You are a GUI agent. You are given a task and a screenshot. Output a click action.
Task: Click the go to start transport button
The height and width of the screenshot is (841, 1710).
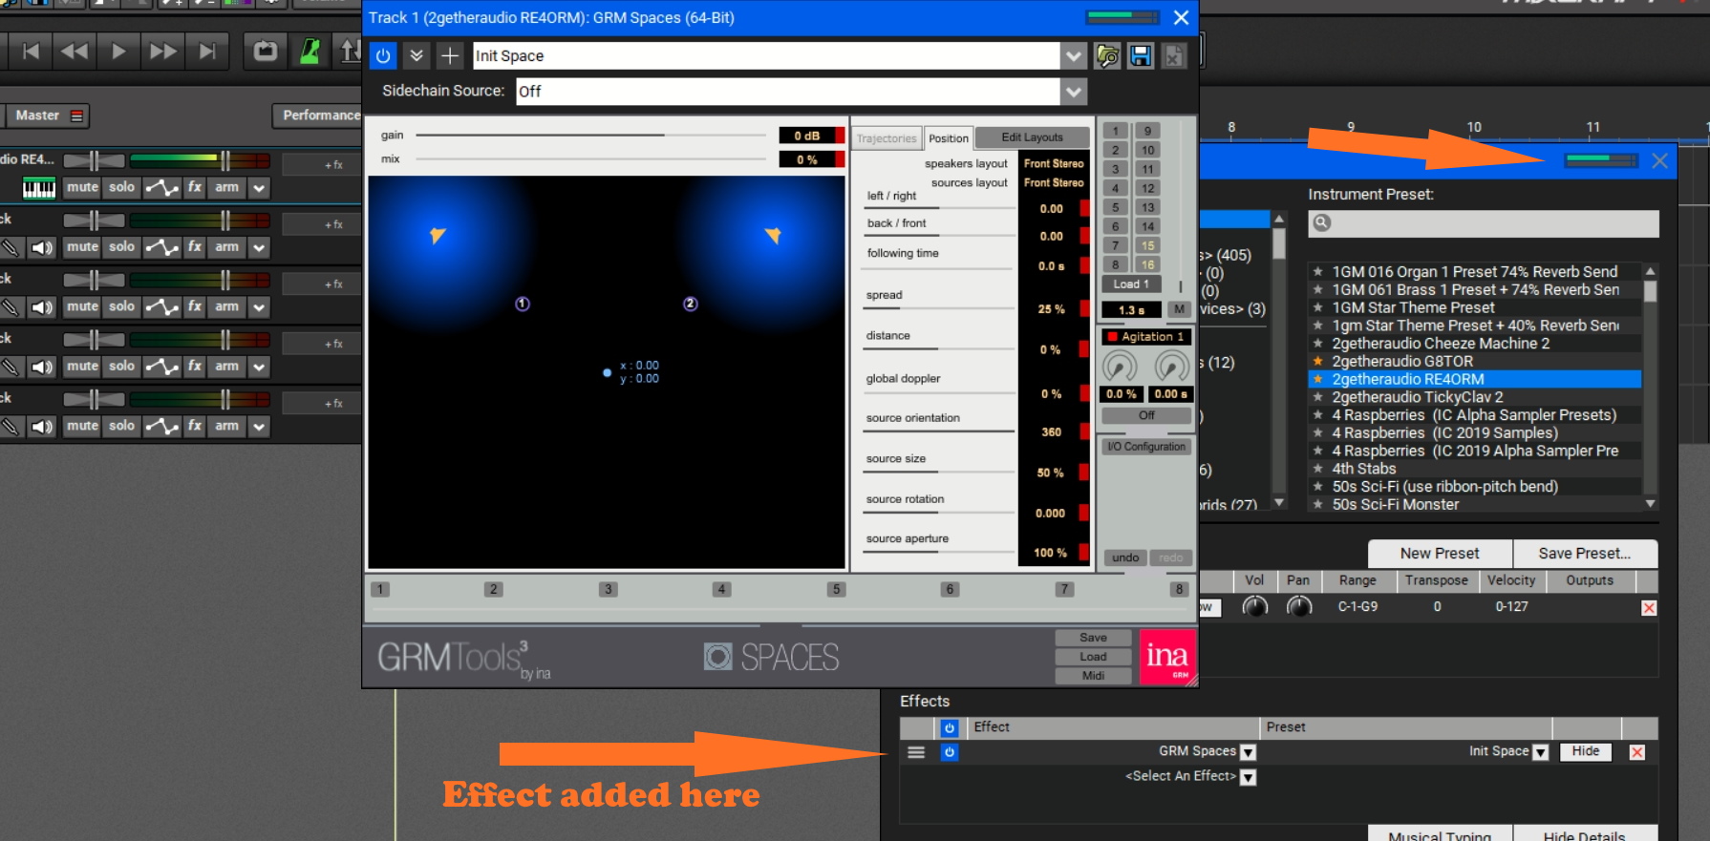(31, 51)
